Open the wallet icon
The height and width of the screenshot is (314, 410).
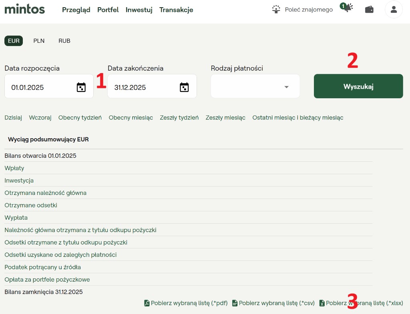pyautogui.click(x=369, y=10)
